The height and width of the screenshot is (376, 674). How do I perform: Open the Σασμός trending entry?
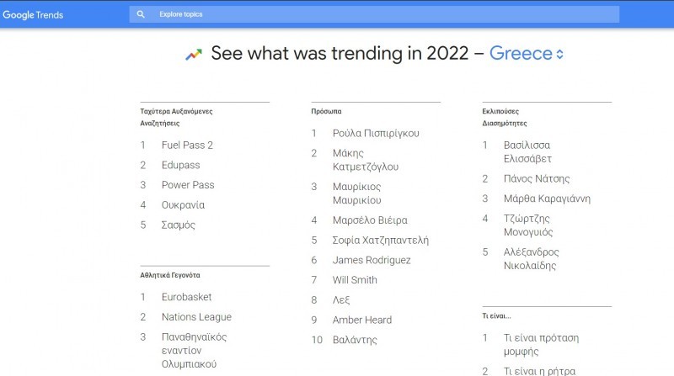(178, 225)
